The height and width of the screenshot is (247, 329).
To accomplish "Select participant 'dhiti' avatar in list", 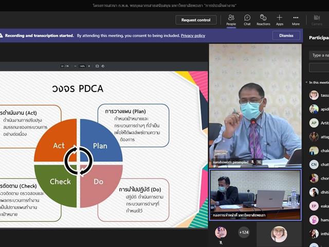I will tap(314, 192).
